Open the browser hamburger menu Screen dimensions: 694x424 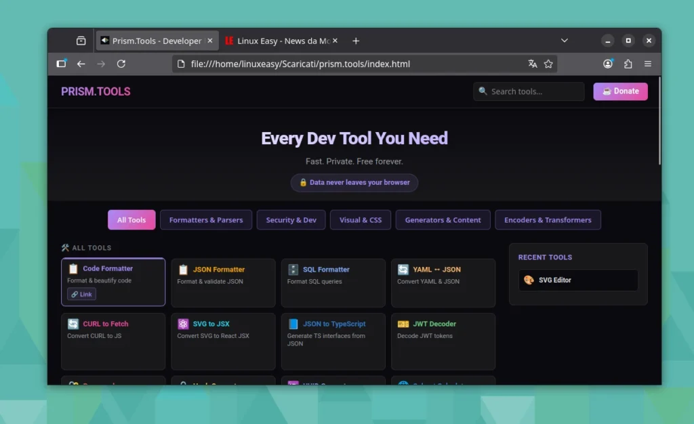648,64
